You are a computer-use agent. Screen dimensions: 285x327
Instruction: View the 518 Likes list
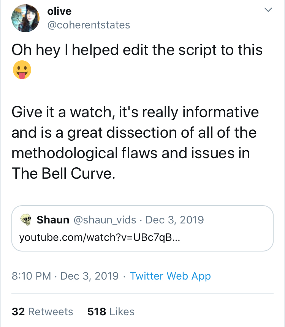tap(111, 311)
